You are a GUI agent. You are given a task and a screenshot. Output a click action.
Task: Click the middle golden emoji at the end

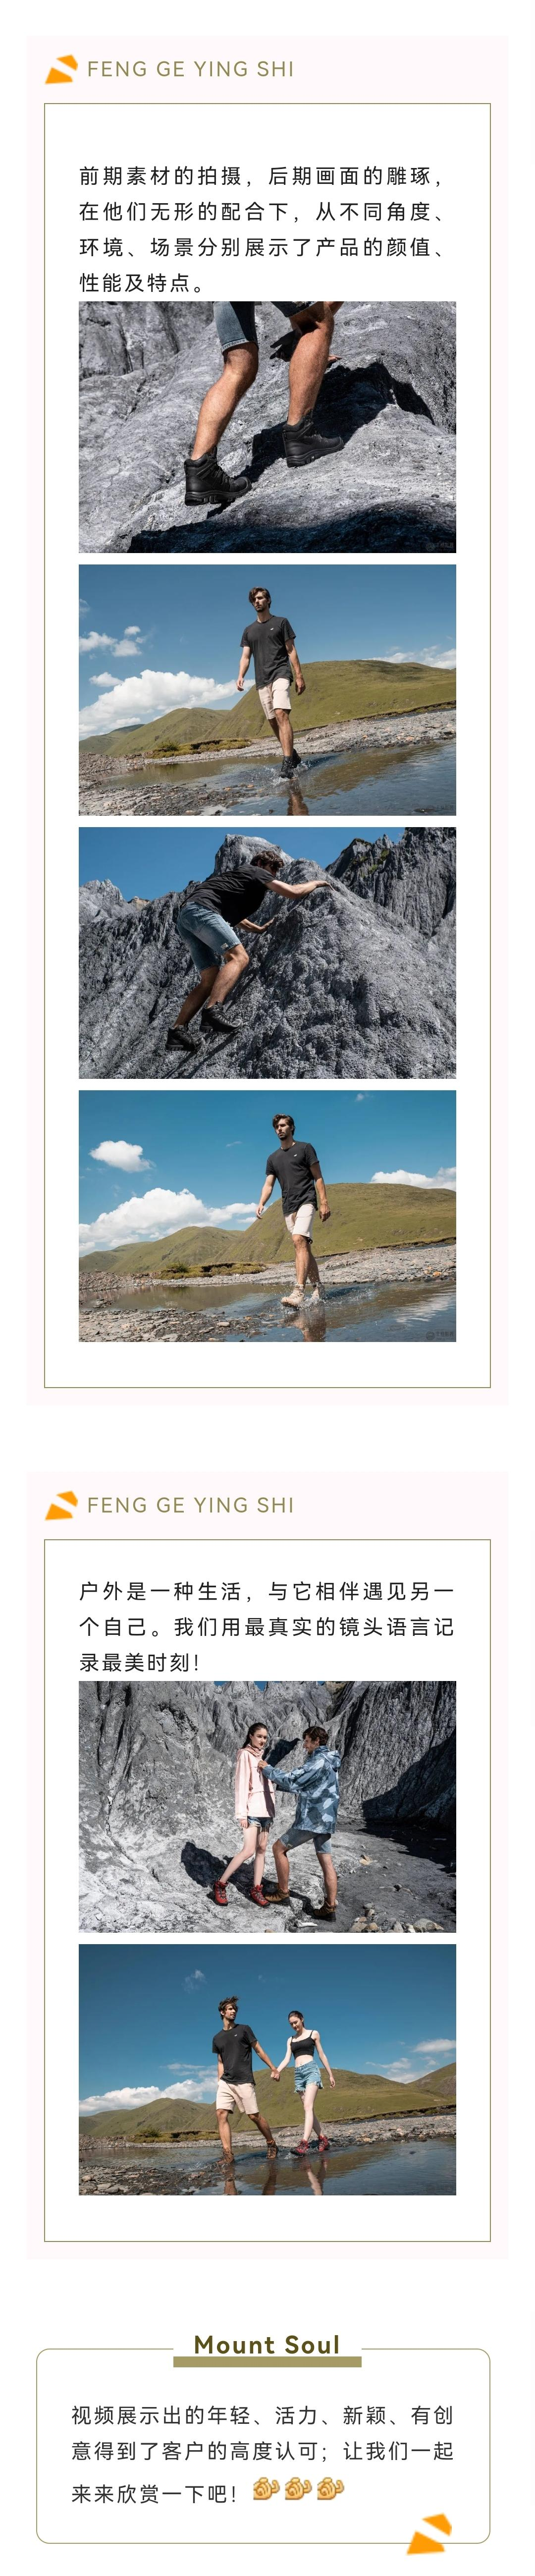[298, 2487]
